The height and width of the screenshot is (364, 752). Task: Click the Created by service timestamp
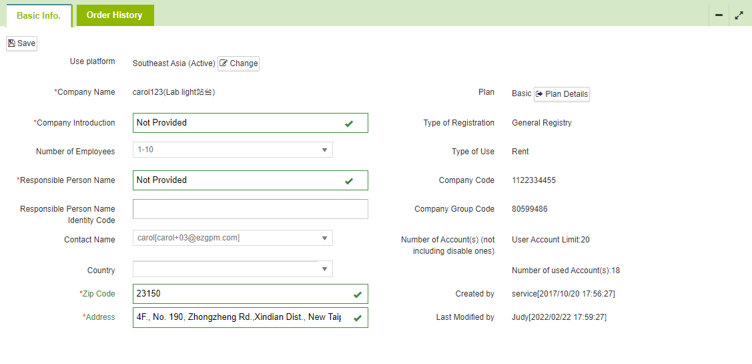[564, 294]
